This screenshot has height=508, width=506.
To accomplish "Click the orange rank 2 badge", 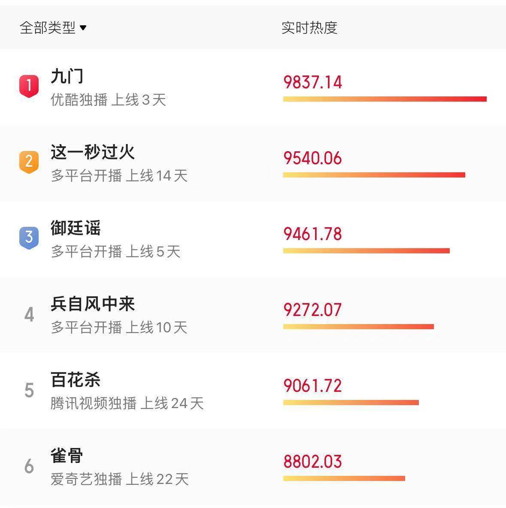I will (x=29, y=162).
